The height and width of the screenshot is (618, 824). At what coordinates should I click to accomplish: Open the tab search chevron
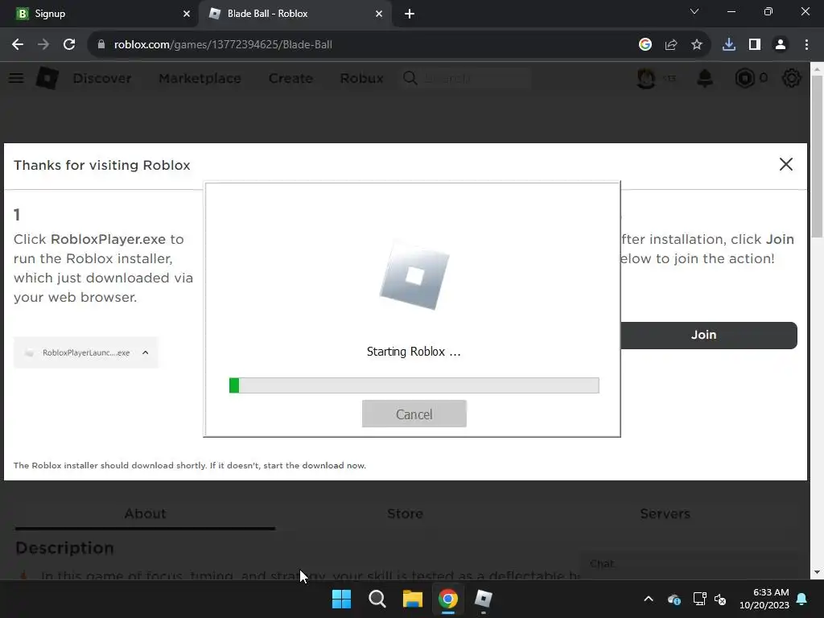[x=694, y=11]
